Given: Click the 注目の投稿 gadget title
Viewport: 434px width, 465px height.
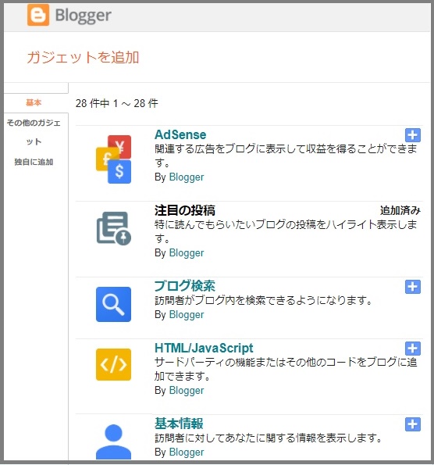Looking at the screenshot, I should (x=184, y=210).
